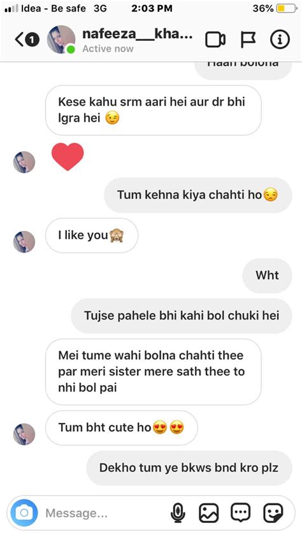Tap avatar beside "Tum bht cute ho" message
Image resolution: width=302 pixels, height=537 pixels.
point(24,434)
